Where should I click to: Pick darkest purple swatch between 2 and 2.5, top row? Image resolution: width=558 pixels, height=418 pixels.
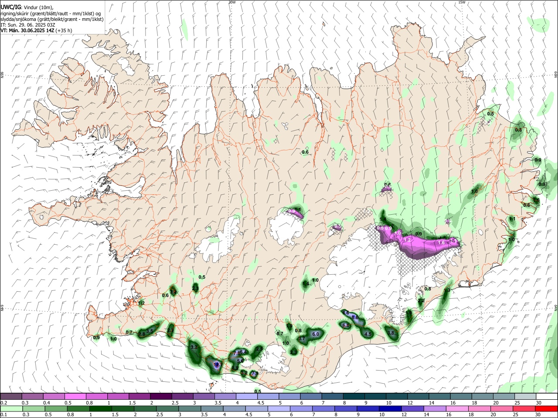point(161,396)
